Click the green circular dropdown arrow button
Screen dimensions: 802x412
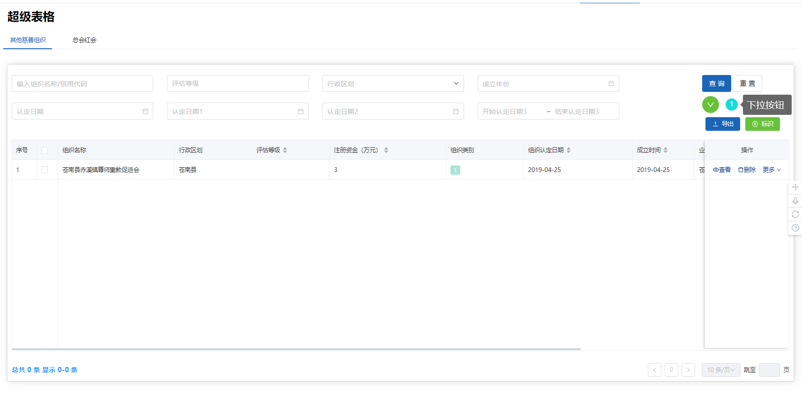tap(710, 105)
